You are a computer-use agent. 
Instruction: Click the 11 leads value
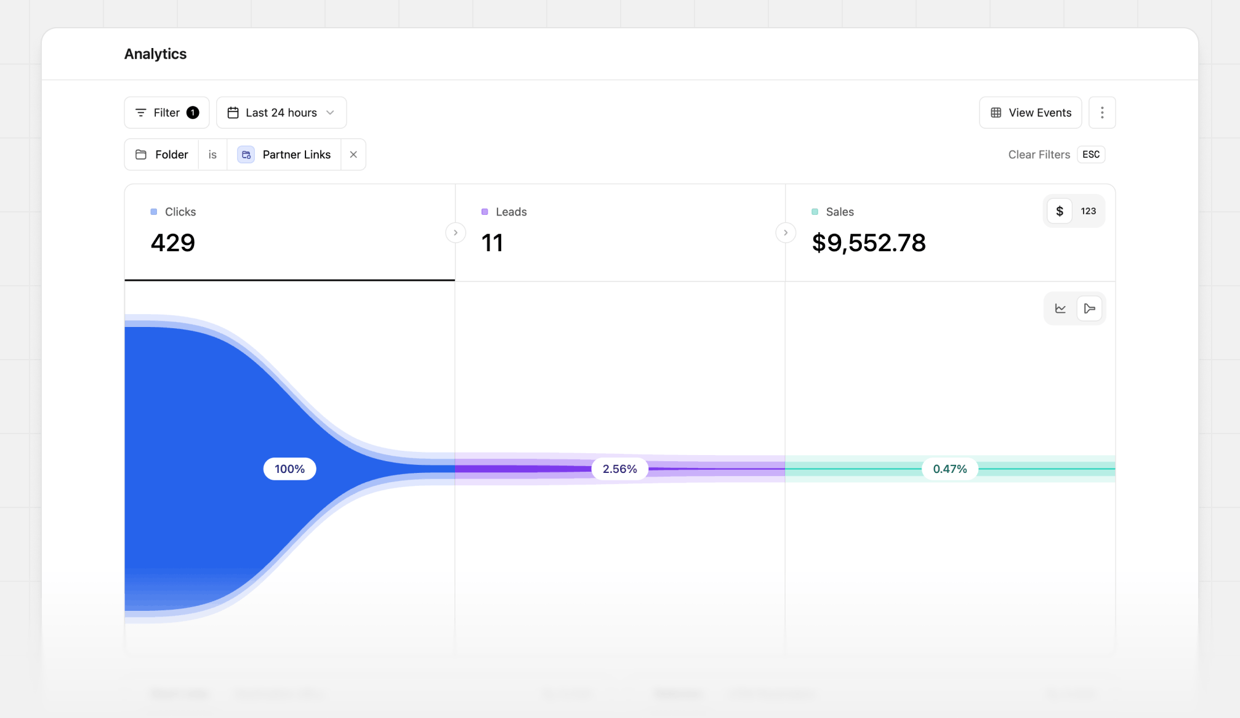click(x=492, y=243)
